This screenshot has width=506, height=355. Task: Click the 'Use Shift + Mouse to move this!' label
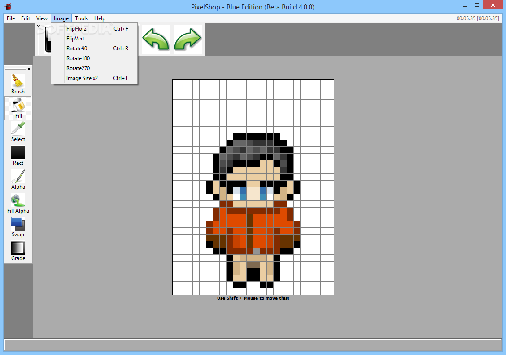[x=253, y=298]
